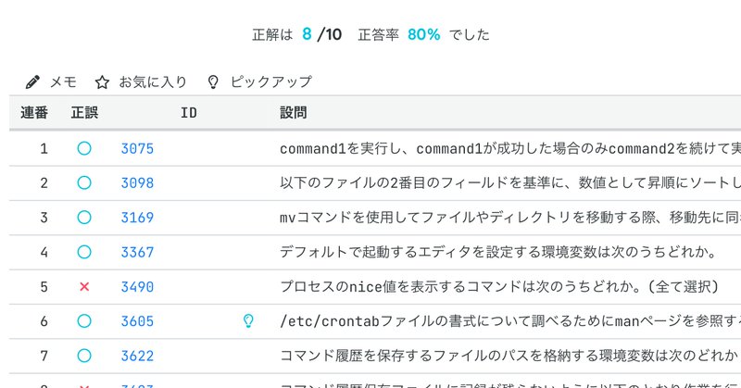Click the correct circle mark for question 1
The width and height of the screenshot is (741, 388).
[84, 148]
